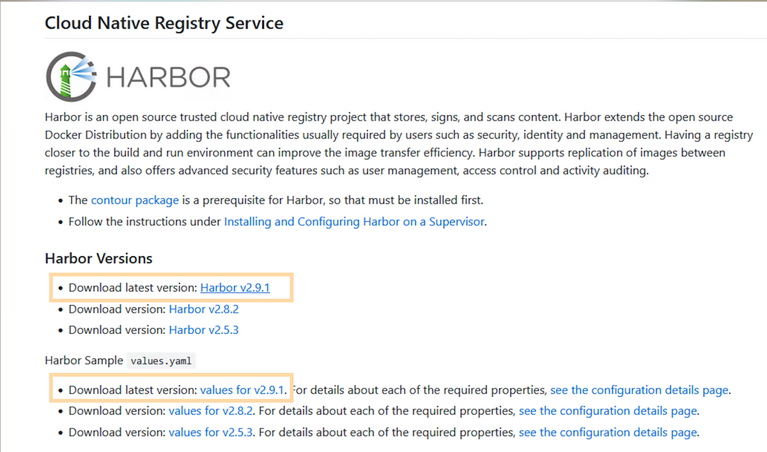Click the Cloud Native Registry Service heading
Screen dimensions: 767x452
click(x=164, y=24)
